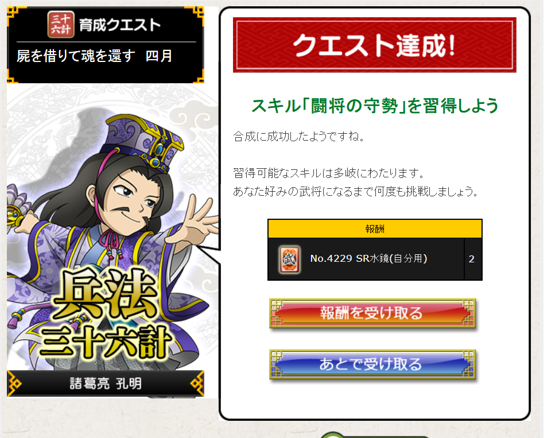Click the reward quantity 2 cell

tap(472, 259)
